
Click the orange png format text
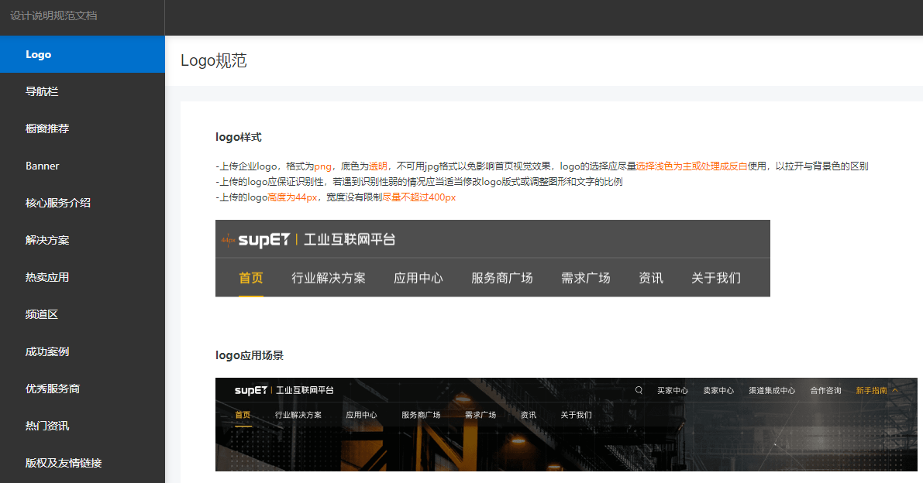pyautogui.click(x=322, y=166)
